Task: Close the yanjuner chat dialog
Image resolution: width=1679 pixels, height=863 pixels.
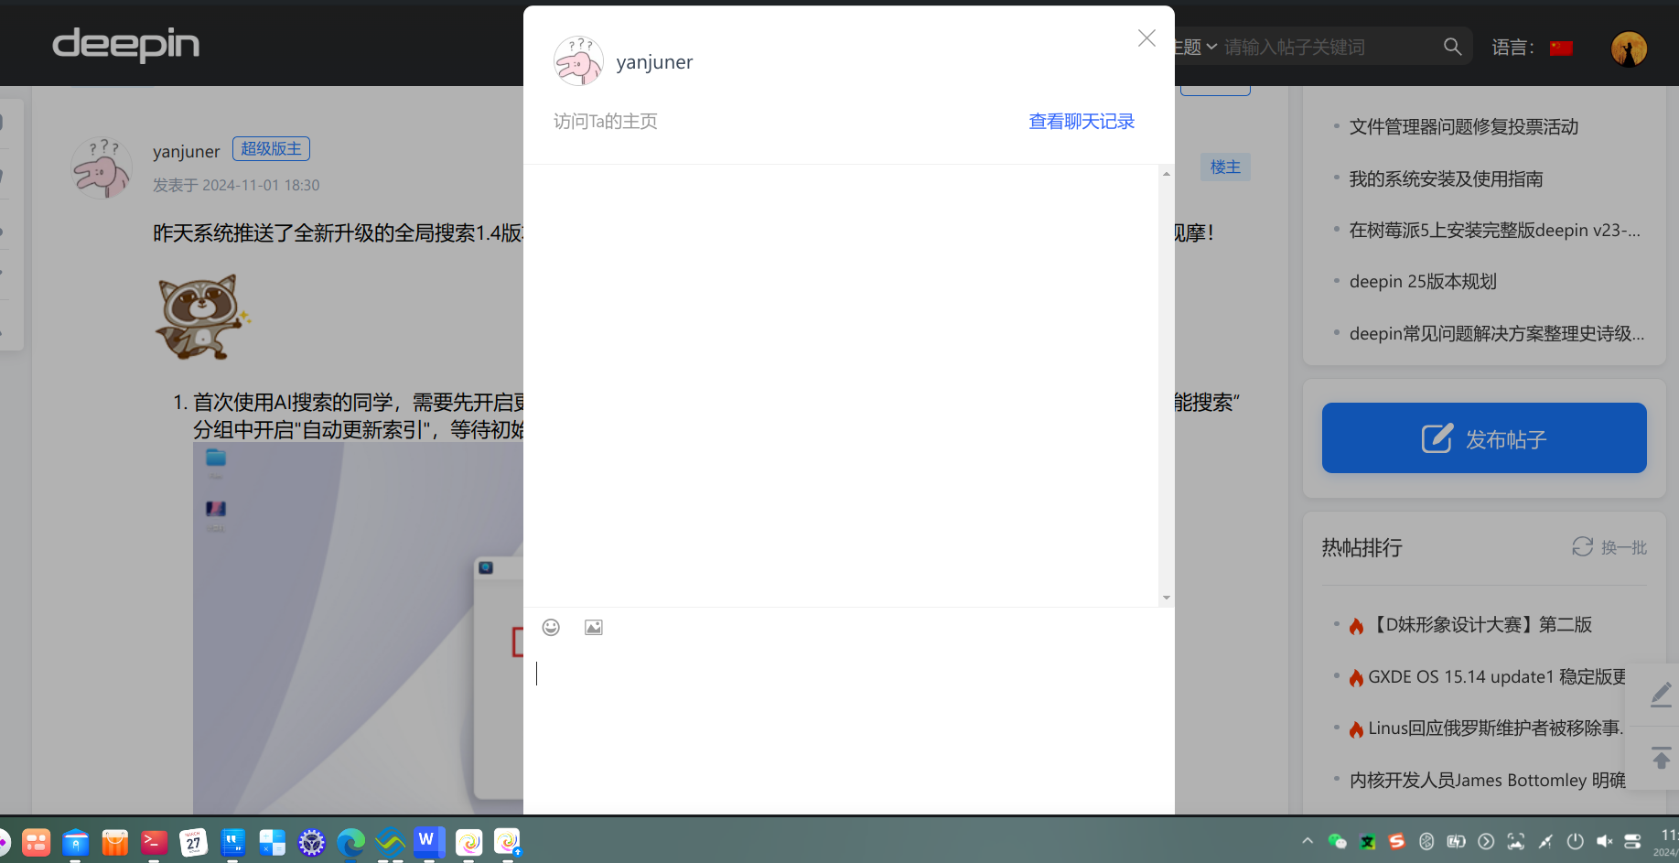Action: [x=1146, y=38]
